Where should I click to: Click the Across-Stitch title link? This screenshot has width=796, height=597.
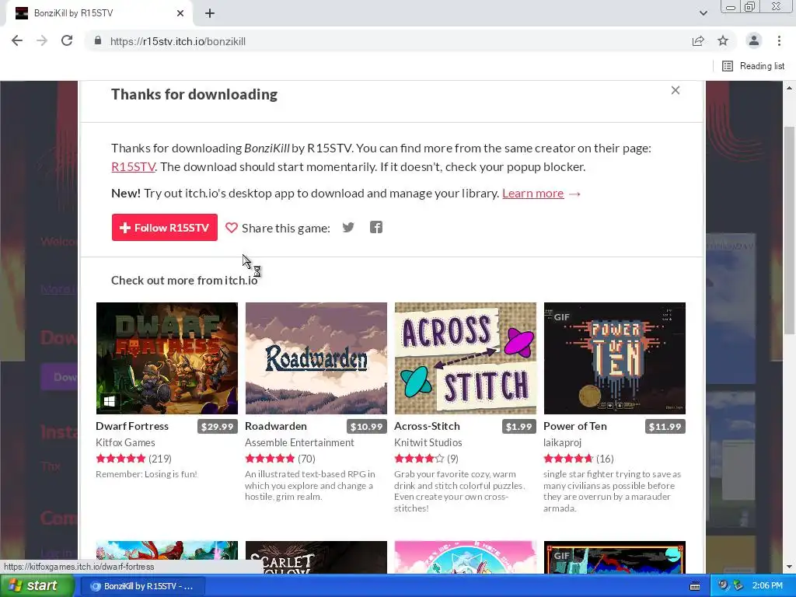[x=427, y=426]
